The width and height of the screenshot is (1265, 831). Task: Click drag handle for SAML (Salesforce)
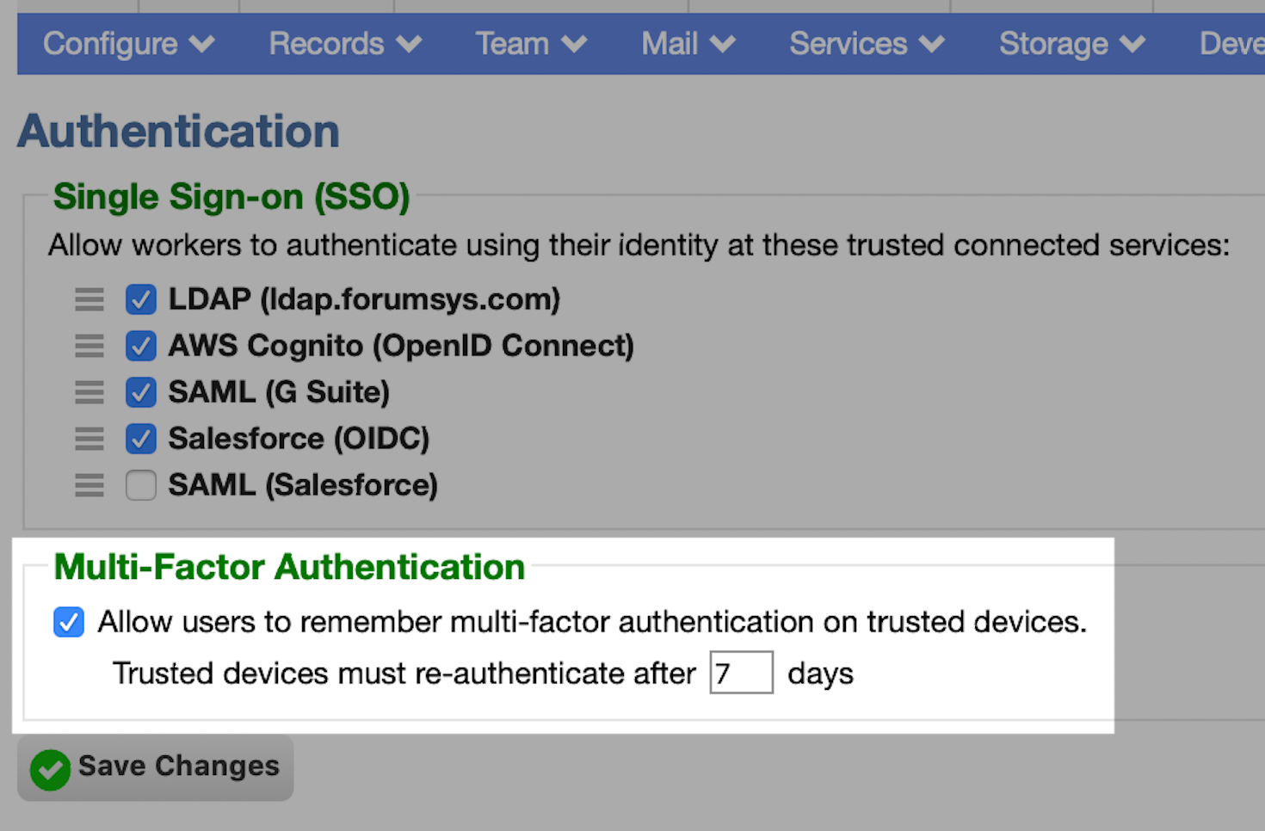tap(89, 485)
